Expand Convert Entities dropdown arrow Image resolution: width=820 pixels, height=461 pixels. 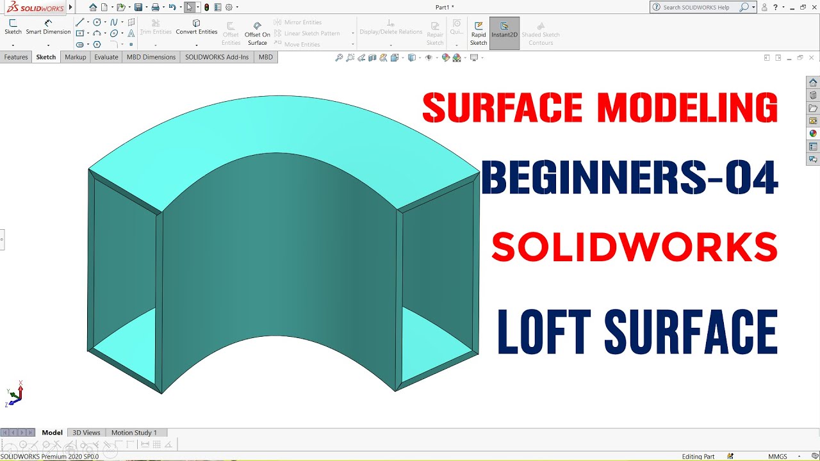coord(197,45)
